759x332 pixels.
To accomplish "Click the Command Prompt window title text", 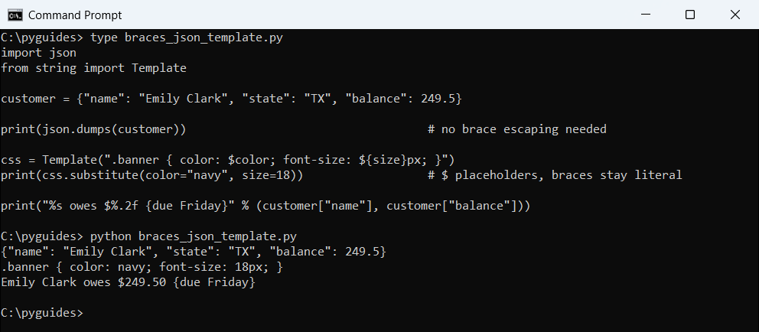I will (75, 15).
